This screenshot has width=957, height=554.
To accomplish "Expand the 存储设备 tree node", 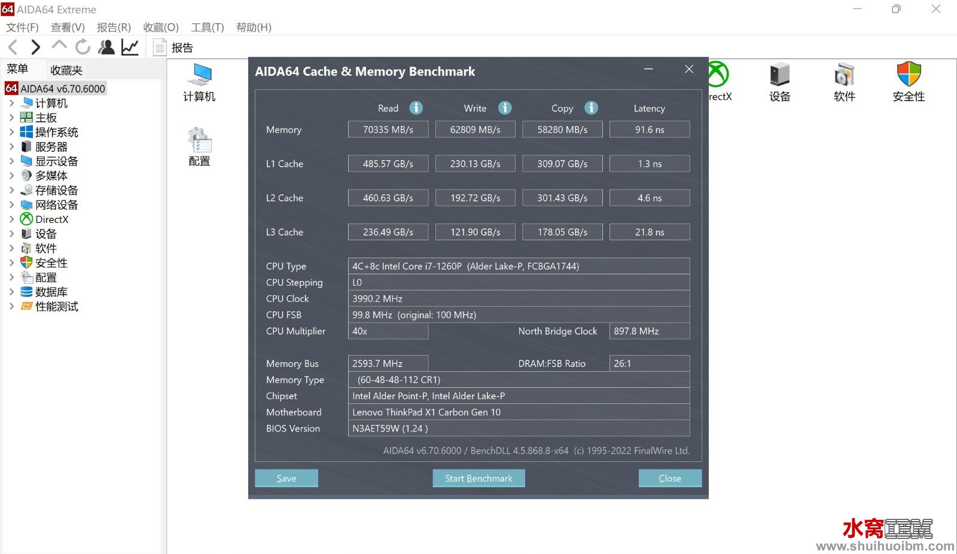I will tap(11, 190).
